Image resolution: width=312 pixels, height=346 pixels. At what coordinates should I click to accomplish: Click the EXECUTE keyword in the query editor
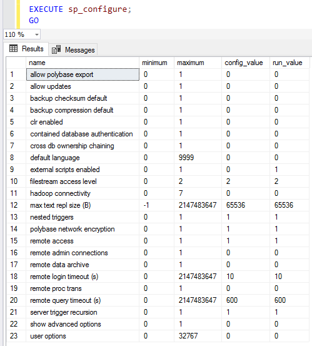(x=46, y=9)
